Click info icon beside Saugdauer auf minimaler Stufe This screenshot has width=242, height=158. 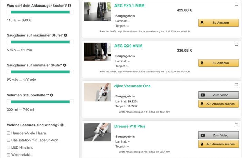(x=64, y=65)
